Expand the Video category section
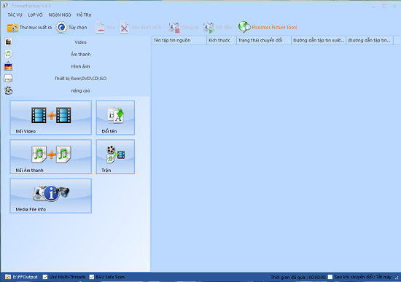Image resolution: width=401 pixels, height=282 pixels. tap(77, 42)
